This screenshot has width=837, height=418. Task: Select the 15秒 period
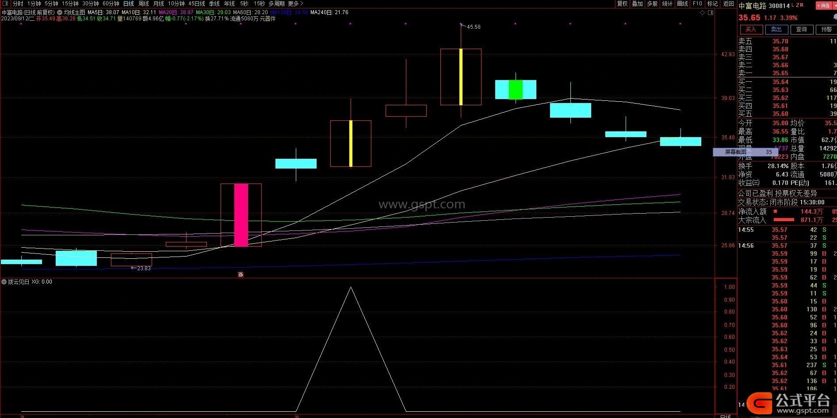coord(260,4)
